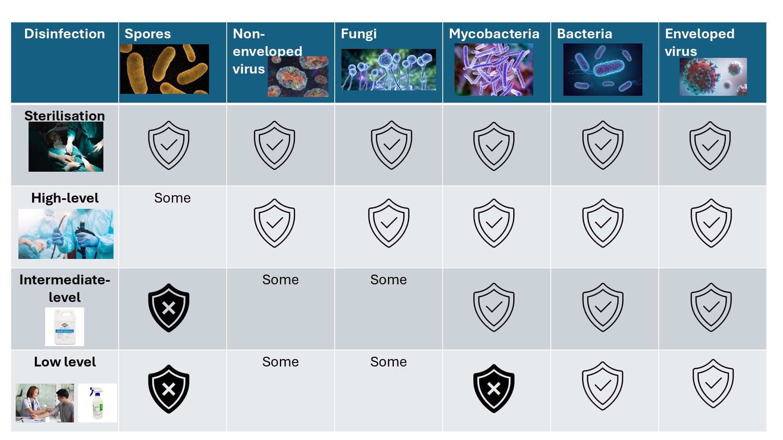Click the Intermediate-level bleach jug image
Screen dimensions: 783x440
click(x=65, y=327)
